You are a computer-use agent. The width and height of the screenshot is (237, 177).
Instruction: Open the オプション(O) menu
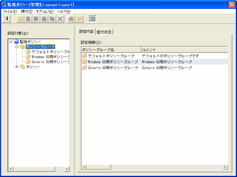tap(45, 12)
